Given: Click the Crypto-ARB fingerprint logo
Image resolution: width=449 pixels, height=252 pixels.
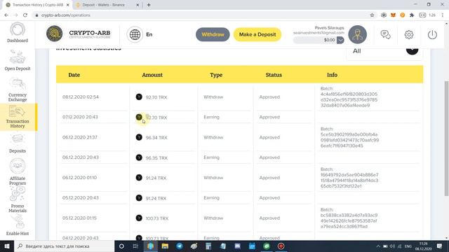Looking at the screenshot, I should tap(55, 34).
